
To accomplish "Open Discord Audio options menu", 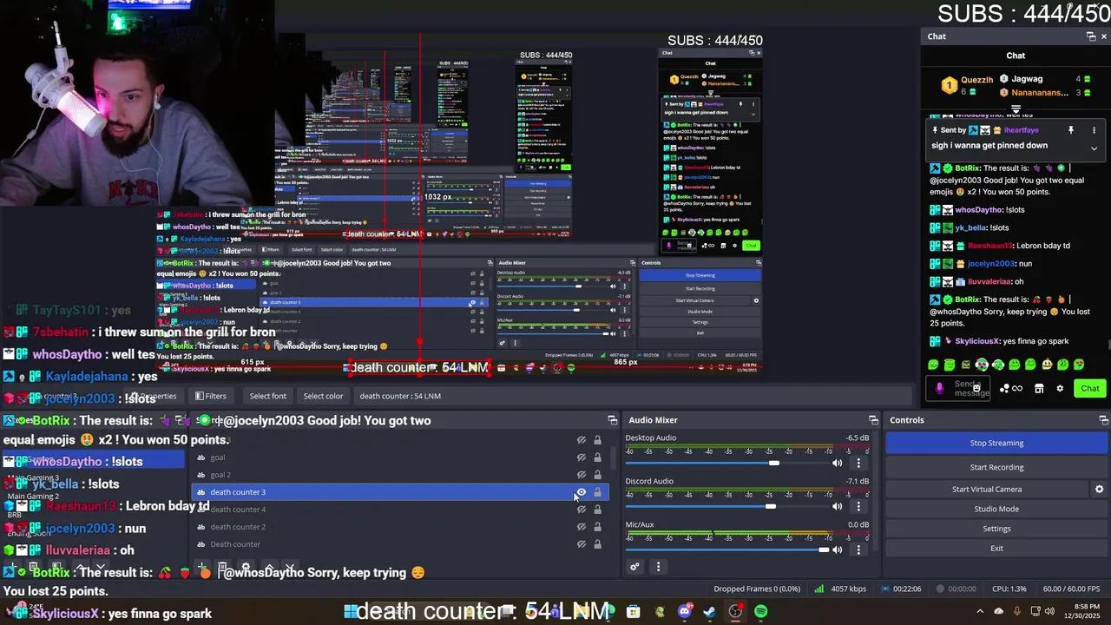I will (858, 506).
